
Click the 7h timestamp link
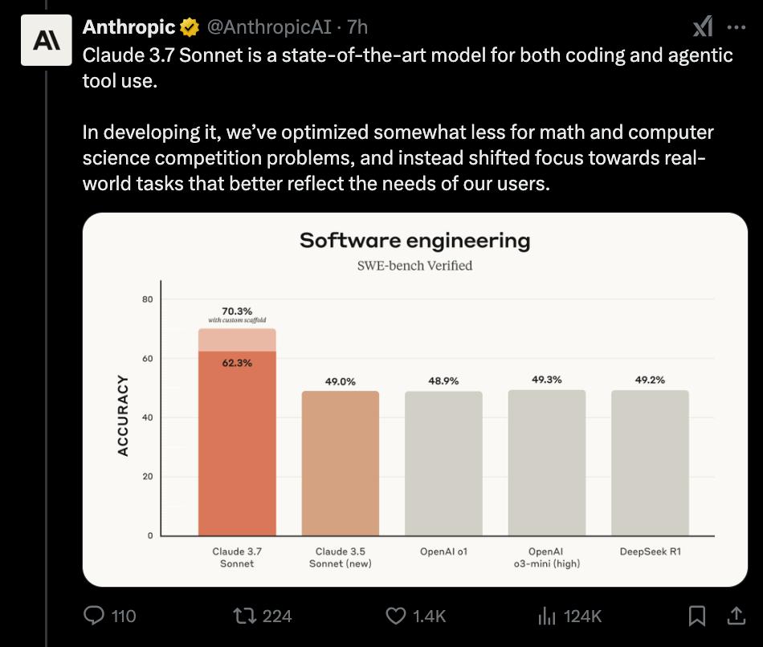pos(357,27)
